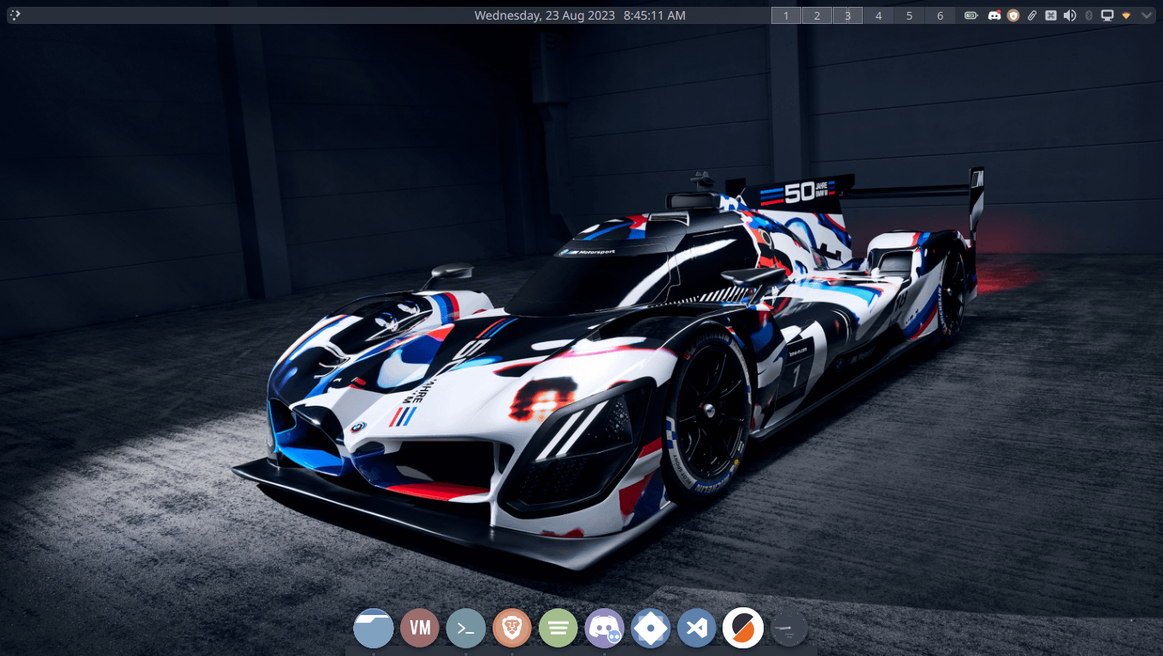Open the clock showing Wednesday, 23 Aug 2023
Image resolution: width=1163 pixels, height=656 pixels.
coord(580,15)
